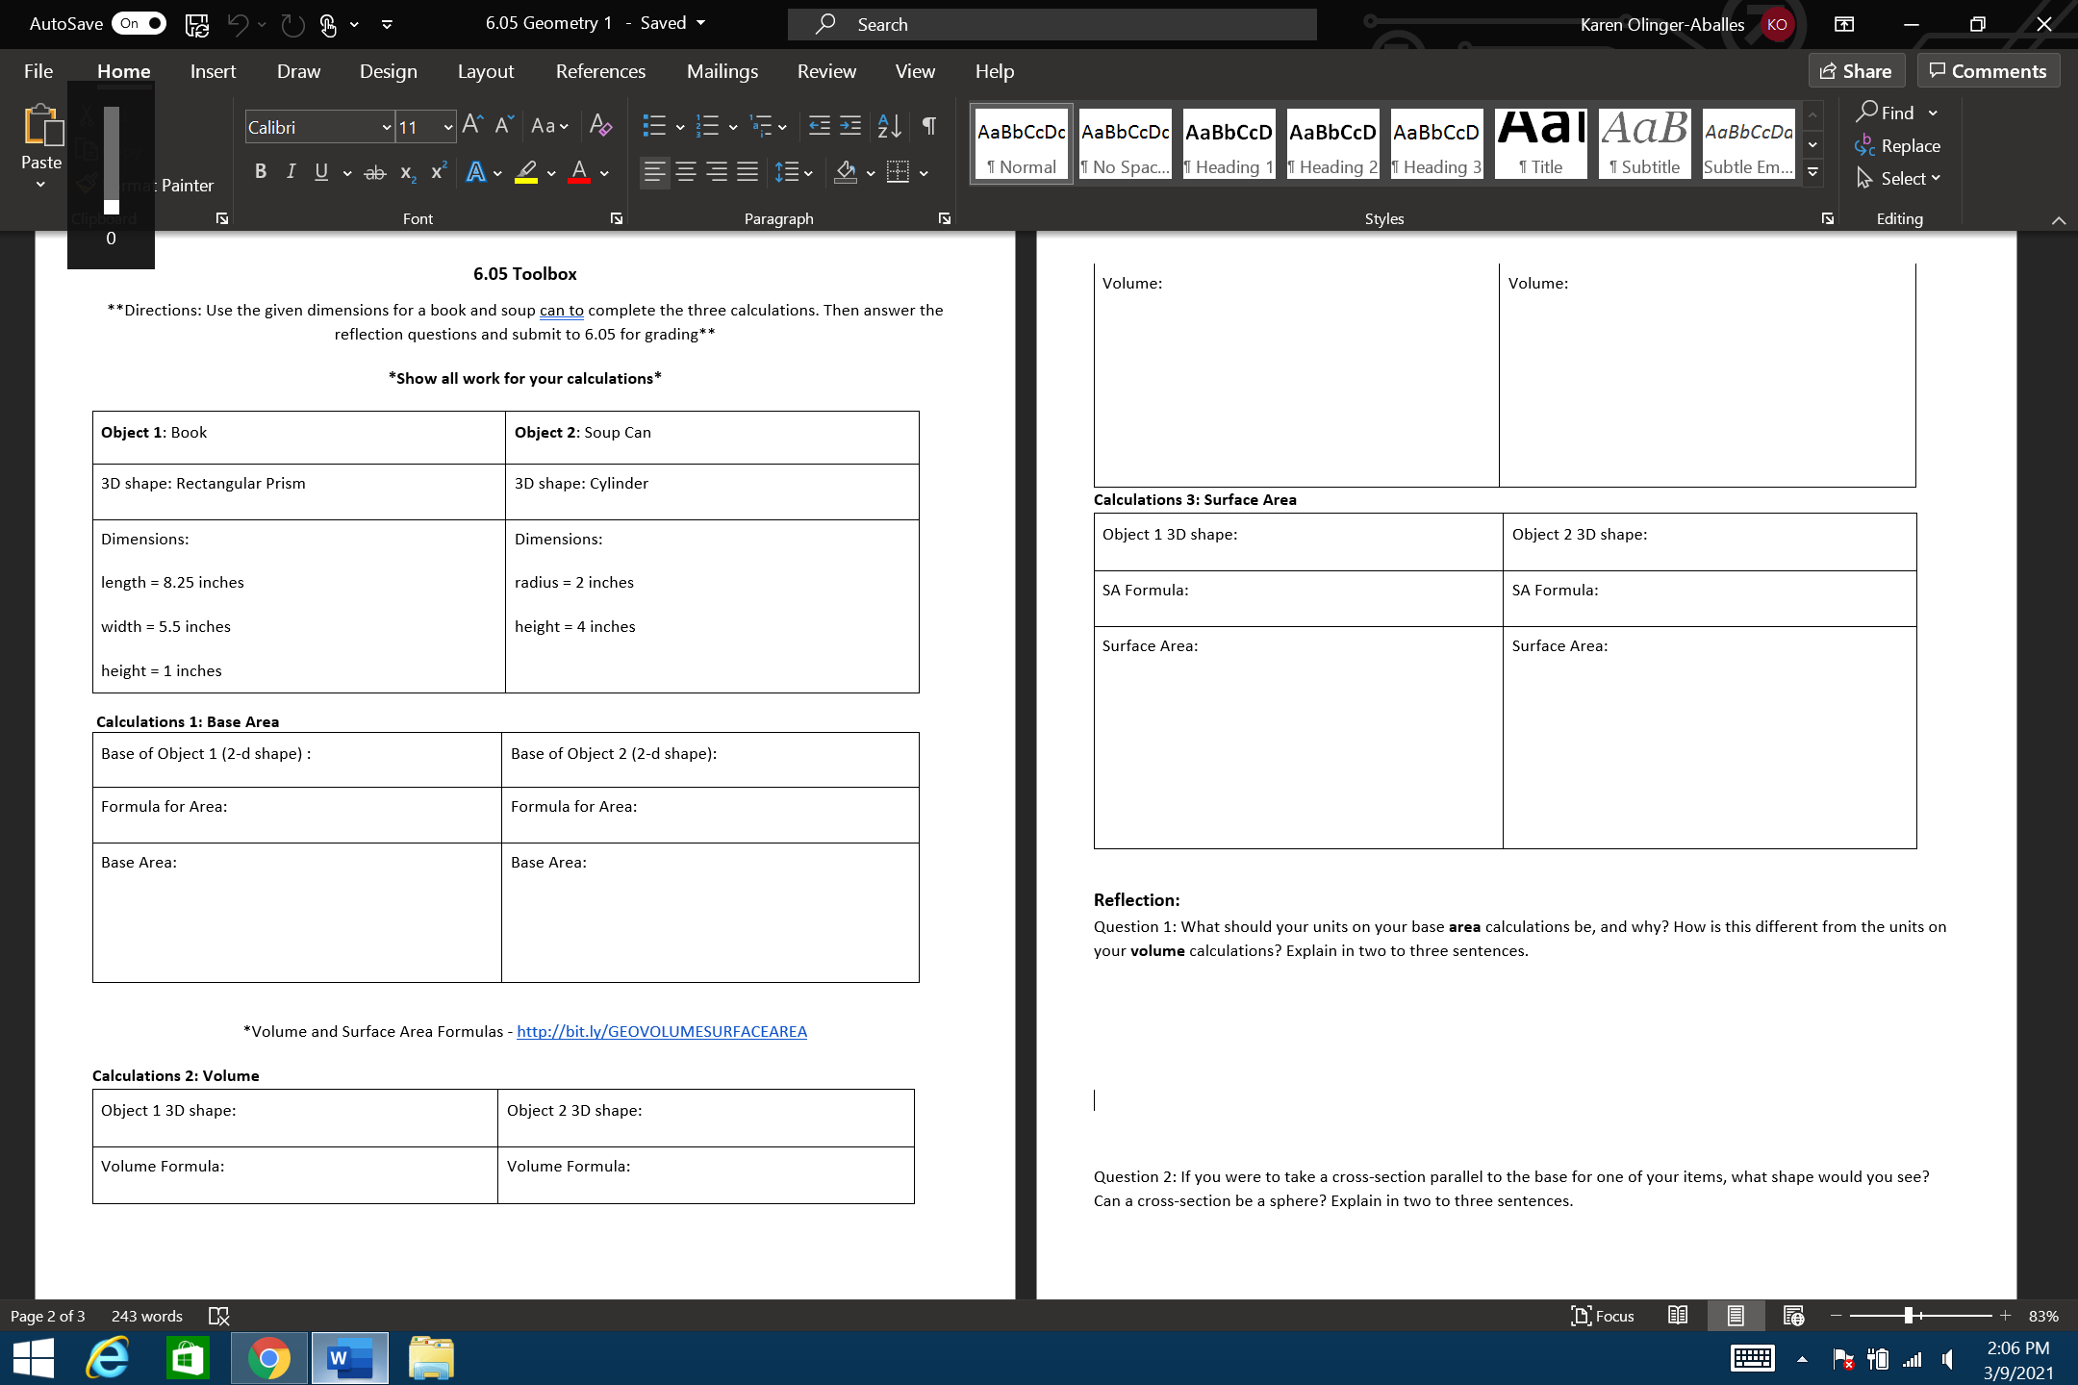Select center paragraph alignment
The width and height of the screenshot is (2078, 1385).
[686, 172]
